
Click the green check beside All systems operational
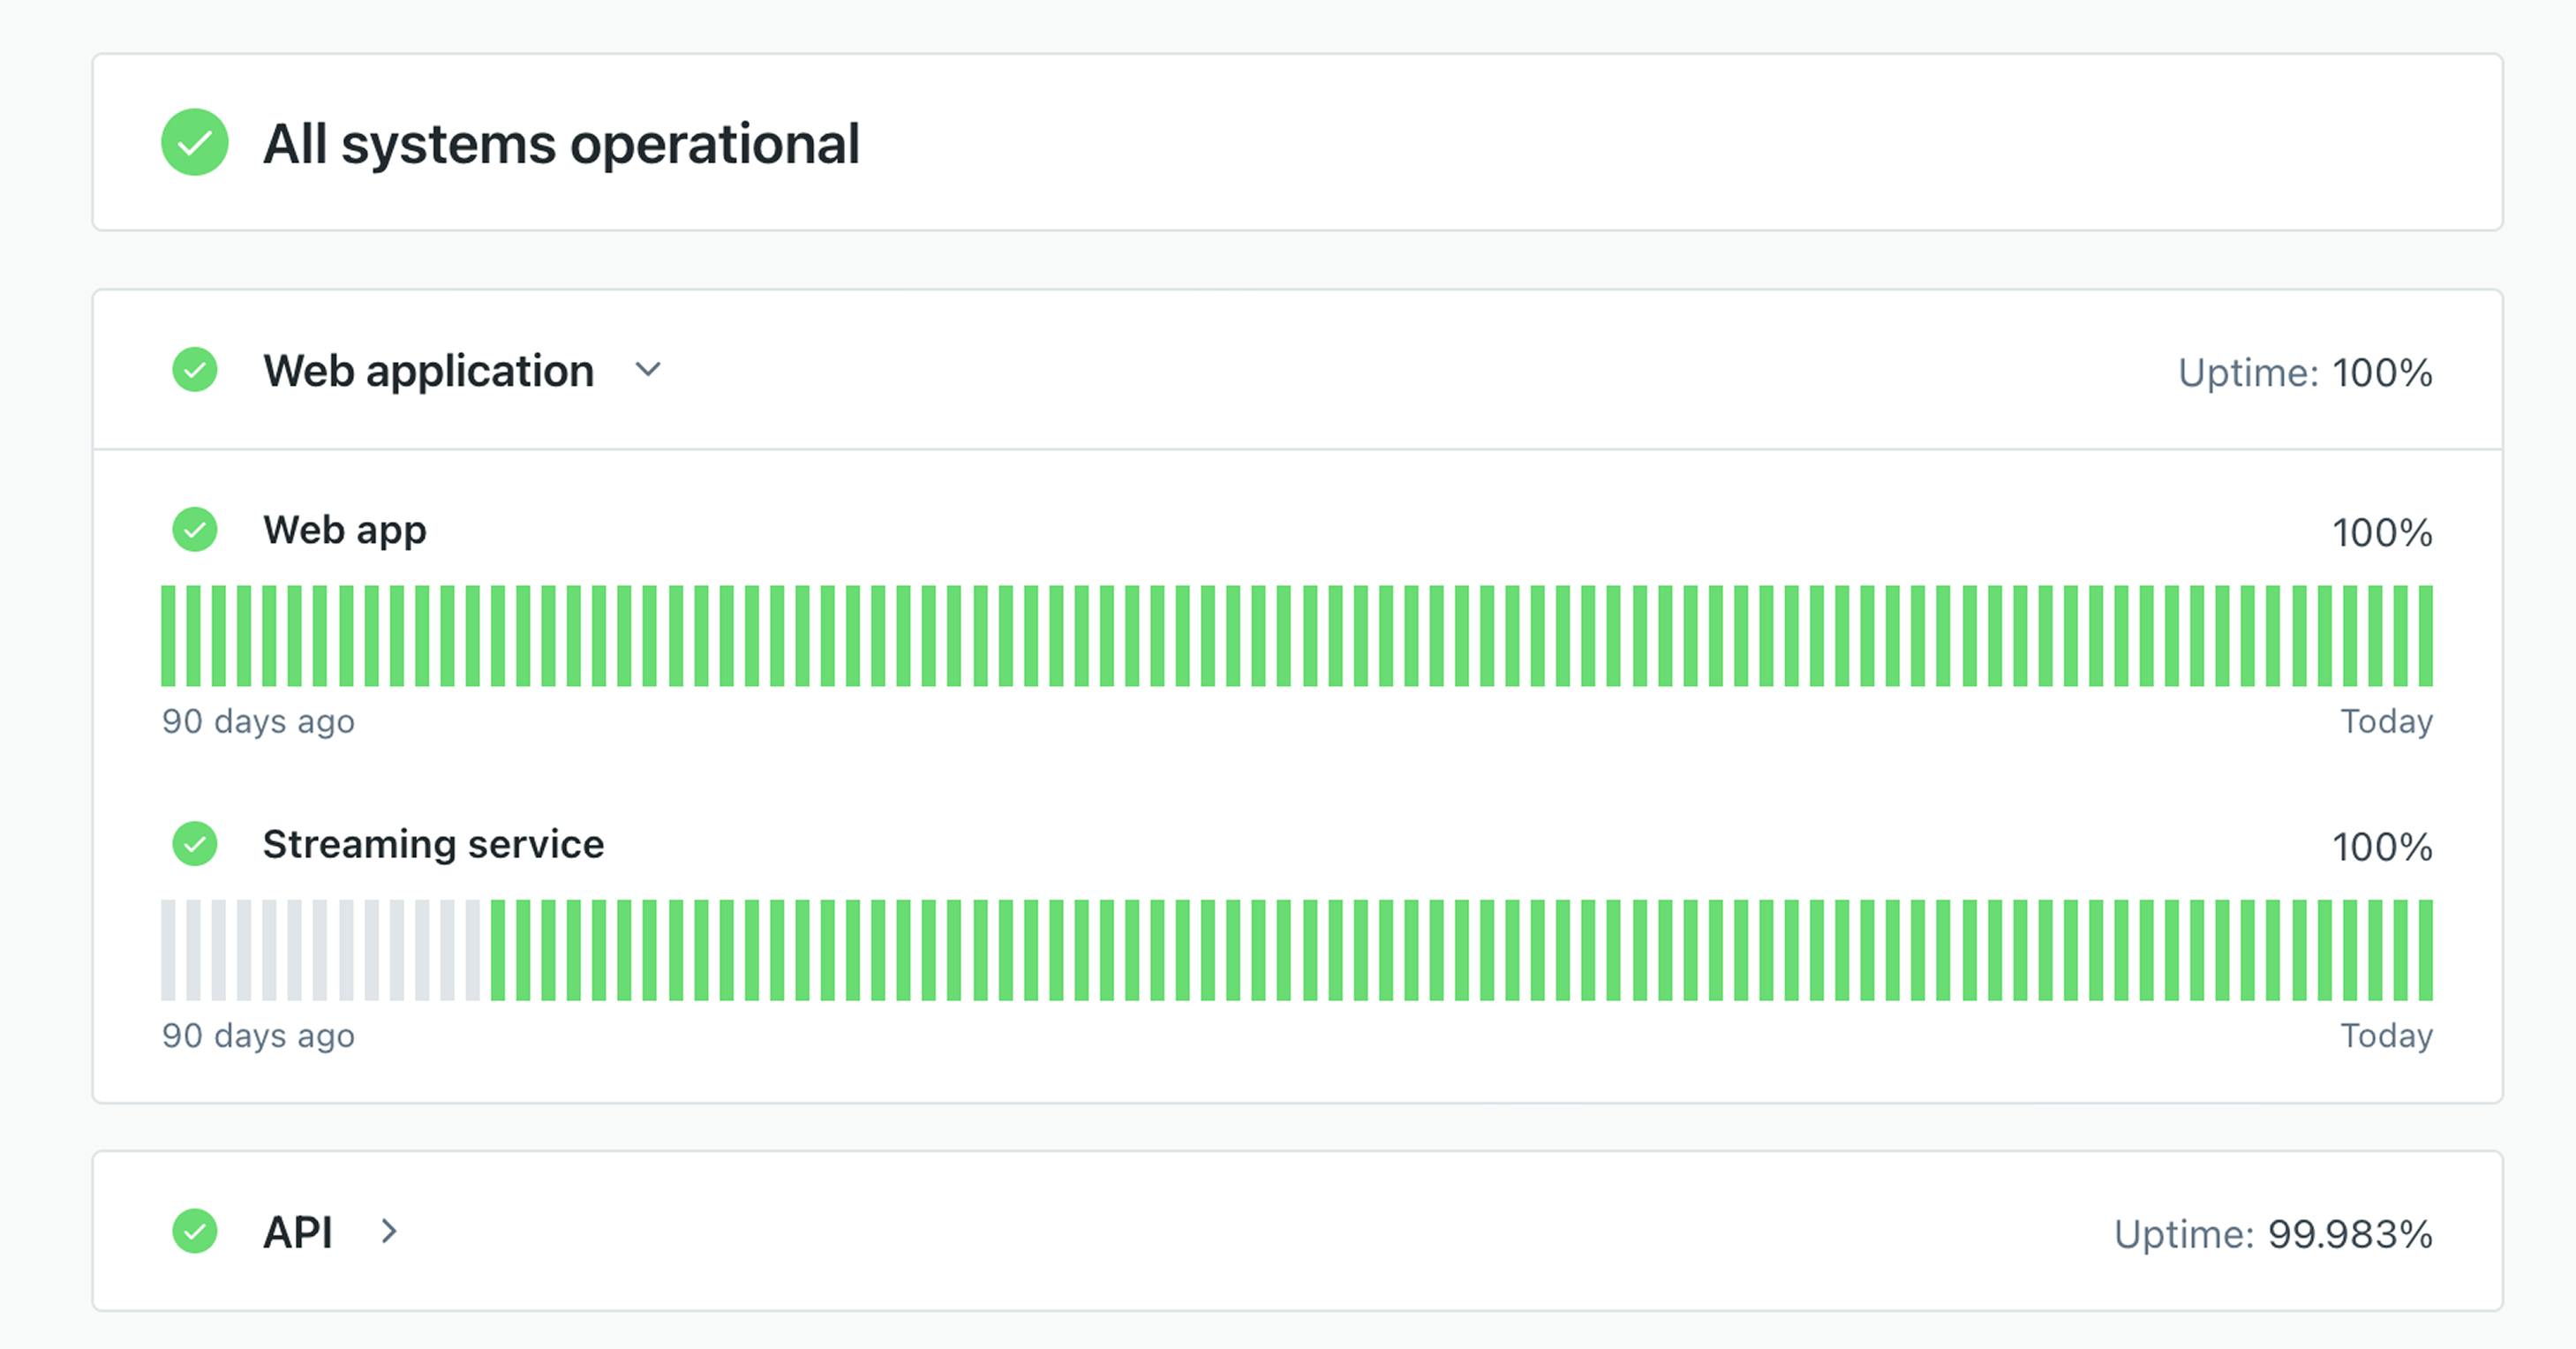195,142
